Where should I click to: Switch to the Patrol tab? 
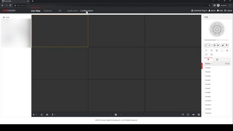pyautogui.click(x=217, y=60)
